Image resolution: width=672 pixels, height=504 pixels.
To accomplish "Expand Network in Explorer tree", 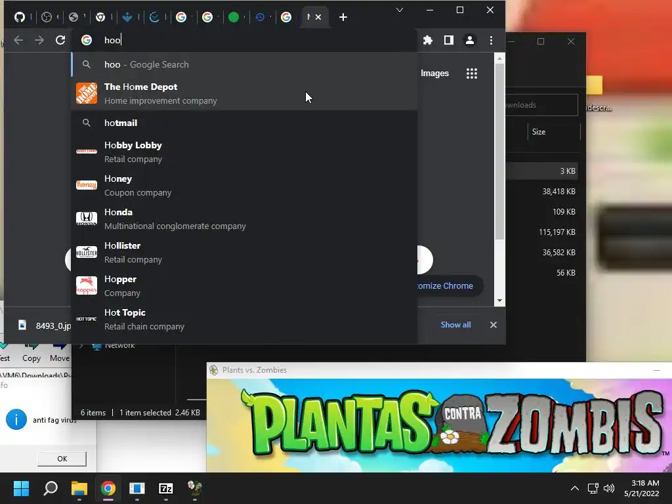I will coord(81,345).
